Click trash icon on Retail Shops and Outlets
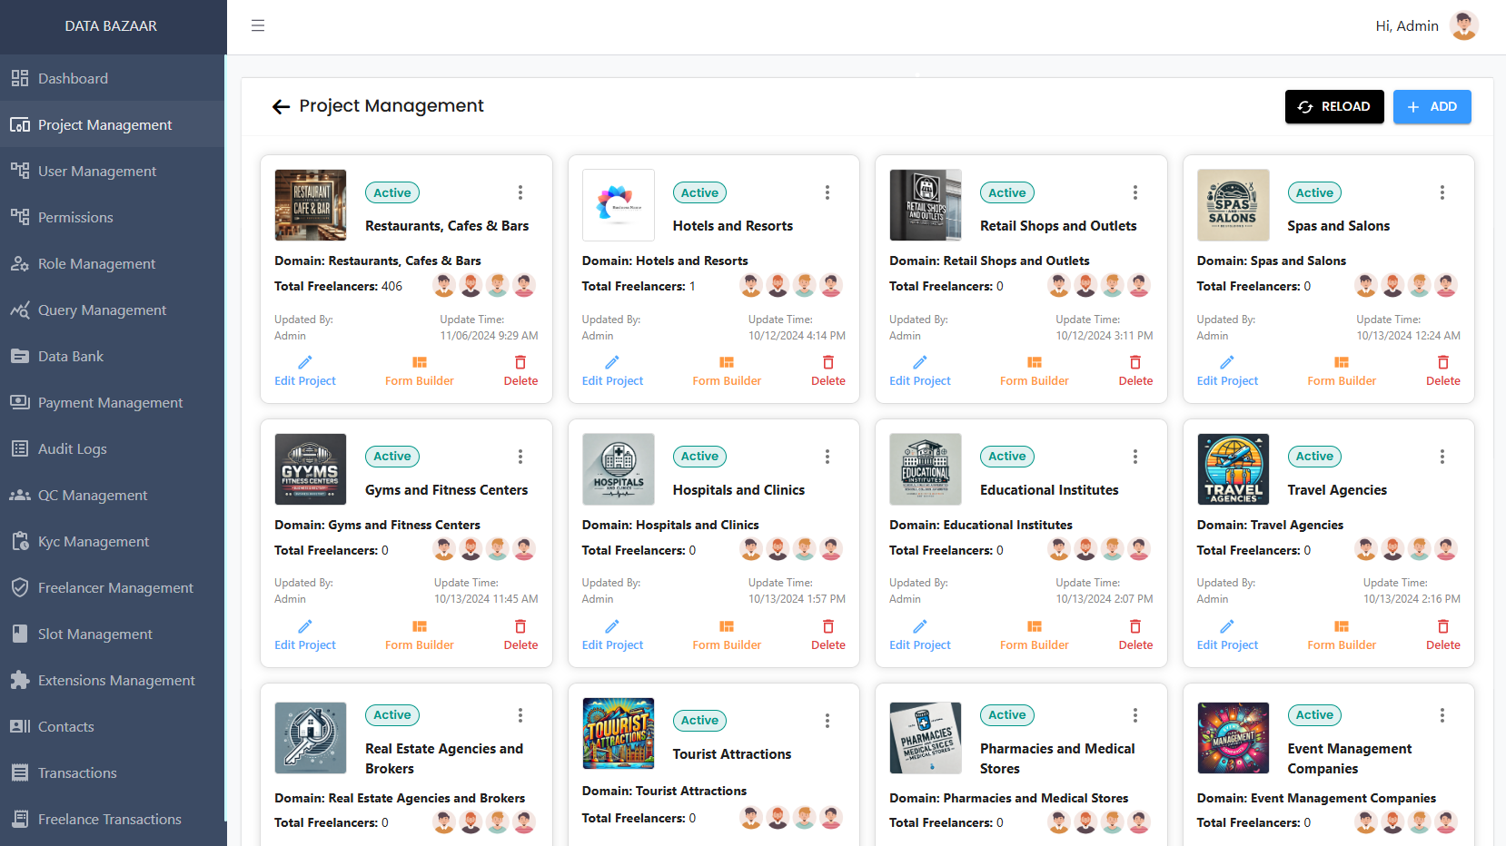Screen dimensions: 1506x846 (1135, 362)
